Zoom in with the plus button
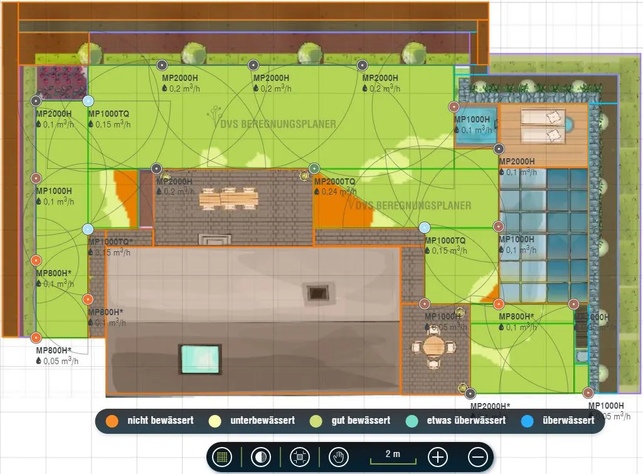The width and height of the screenshot is (643, 474). tap(437, 457)
